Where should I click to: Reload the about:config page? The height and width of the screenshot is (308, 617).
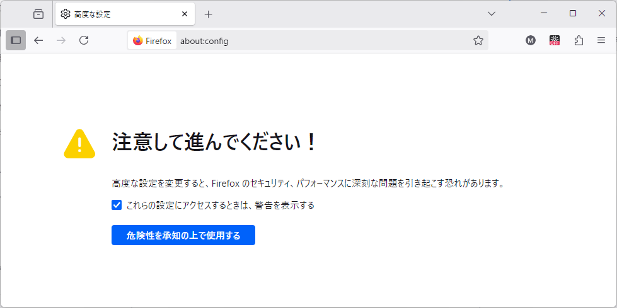[x=84, y=40]
